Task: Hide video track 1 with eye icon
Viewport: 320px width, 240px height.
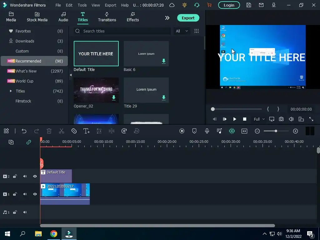Action: click(x=35, y=194)
